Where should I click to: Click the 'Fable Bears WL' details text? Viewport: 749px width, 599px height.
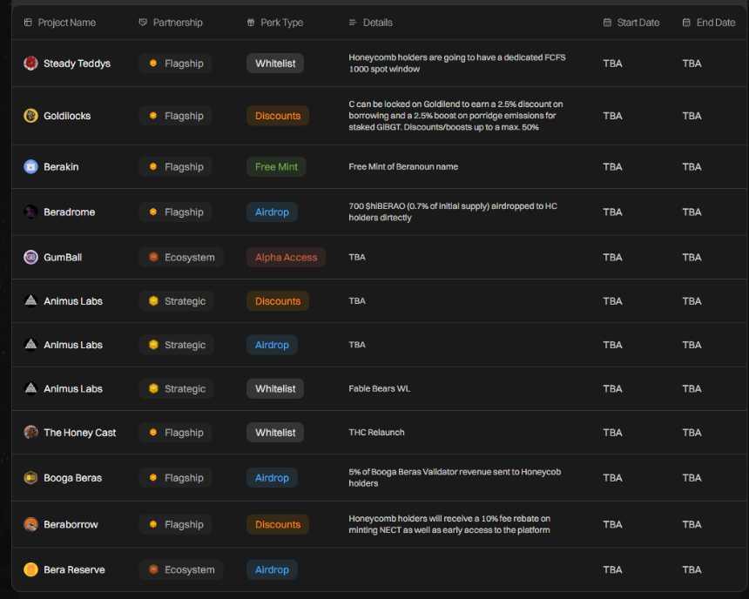tap(379, 388)
